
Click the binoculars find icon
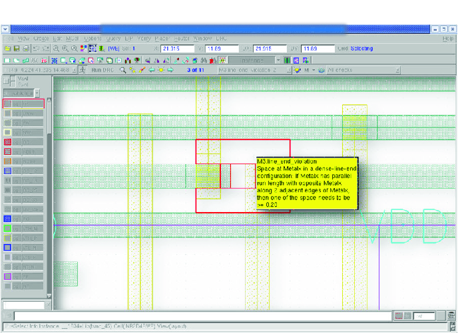(x=204, y=60)
